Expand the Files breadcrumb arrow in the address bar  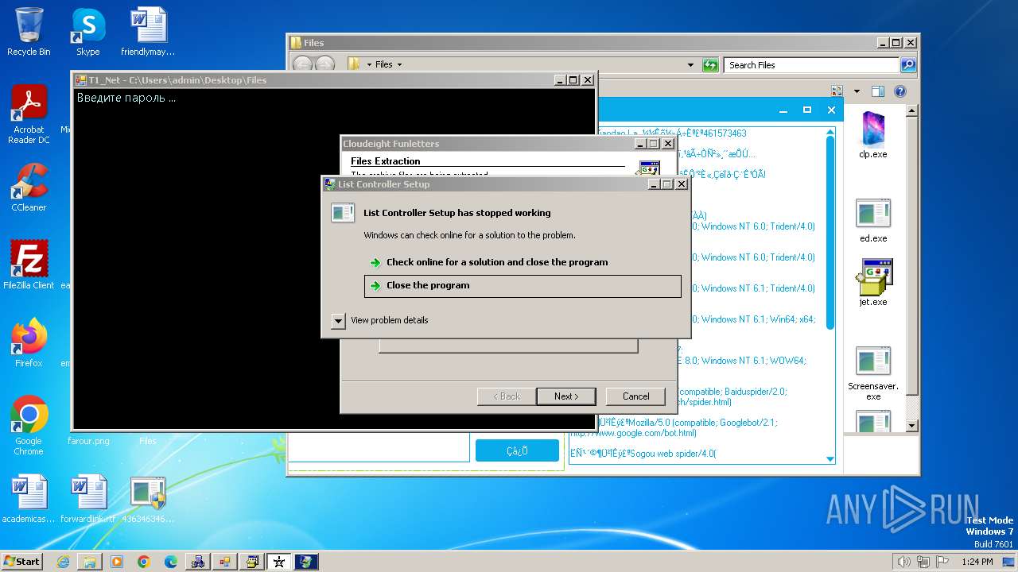tap(399, 65)
